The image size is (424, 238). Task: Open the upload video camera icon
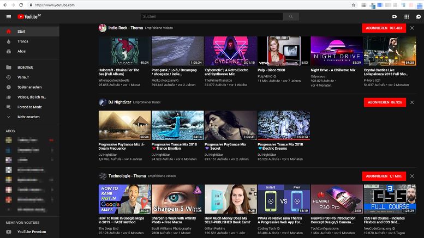[x=395, y=17]
